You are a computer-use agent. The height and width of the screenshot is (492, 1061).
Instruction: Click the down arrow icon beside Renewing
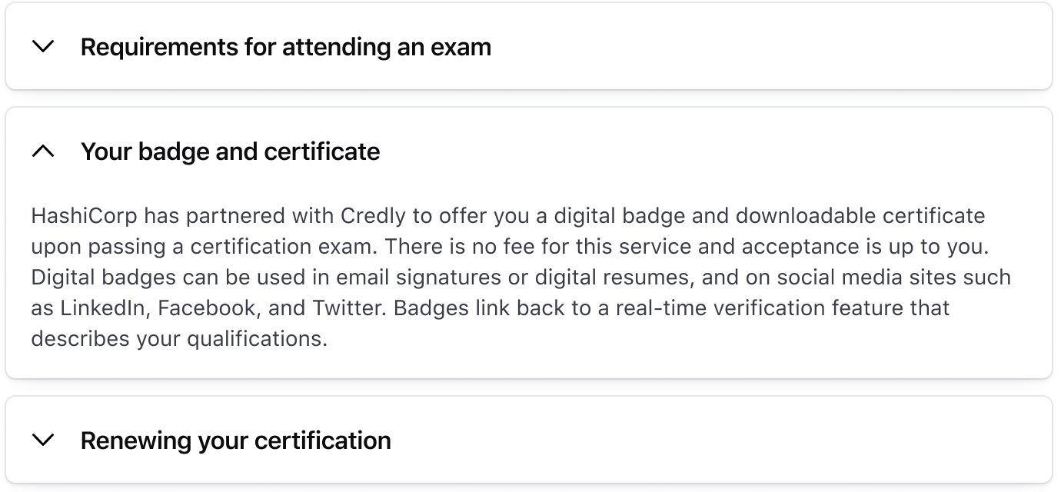[x=44, y=440]
